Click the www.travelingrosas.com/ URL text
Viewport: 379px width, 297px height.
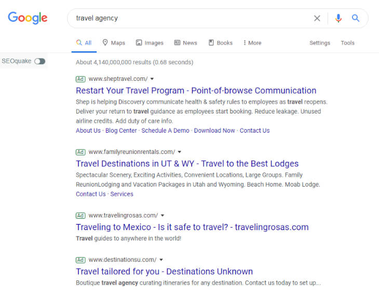click(x=123, y=216)
